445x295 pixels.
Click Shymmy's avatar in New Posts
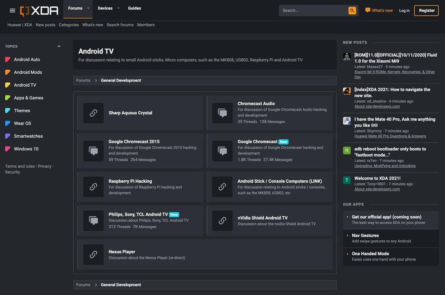point(347,121)
